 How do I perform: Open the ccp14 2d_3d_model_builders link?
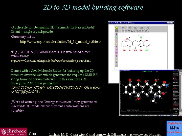pos(61,42)
